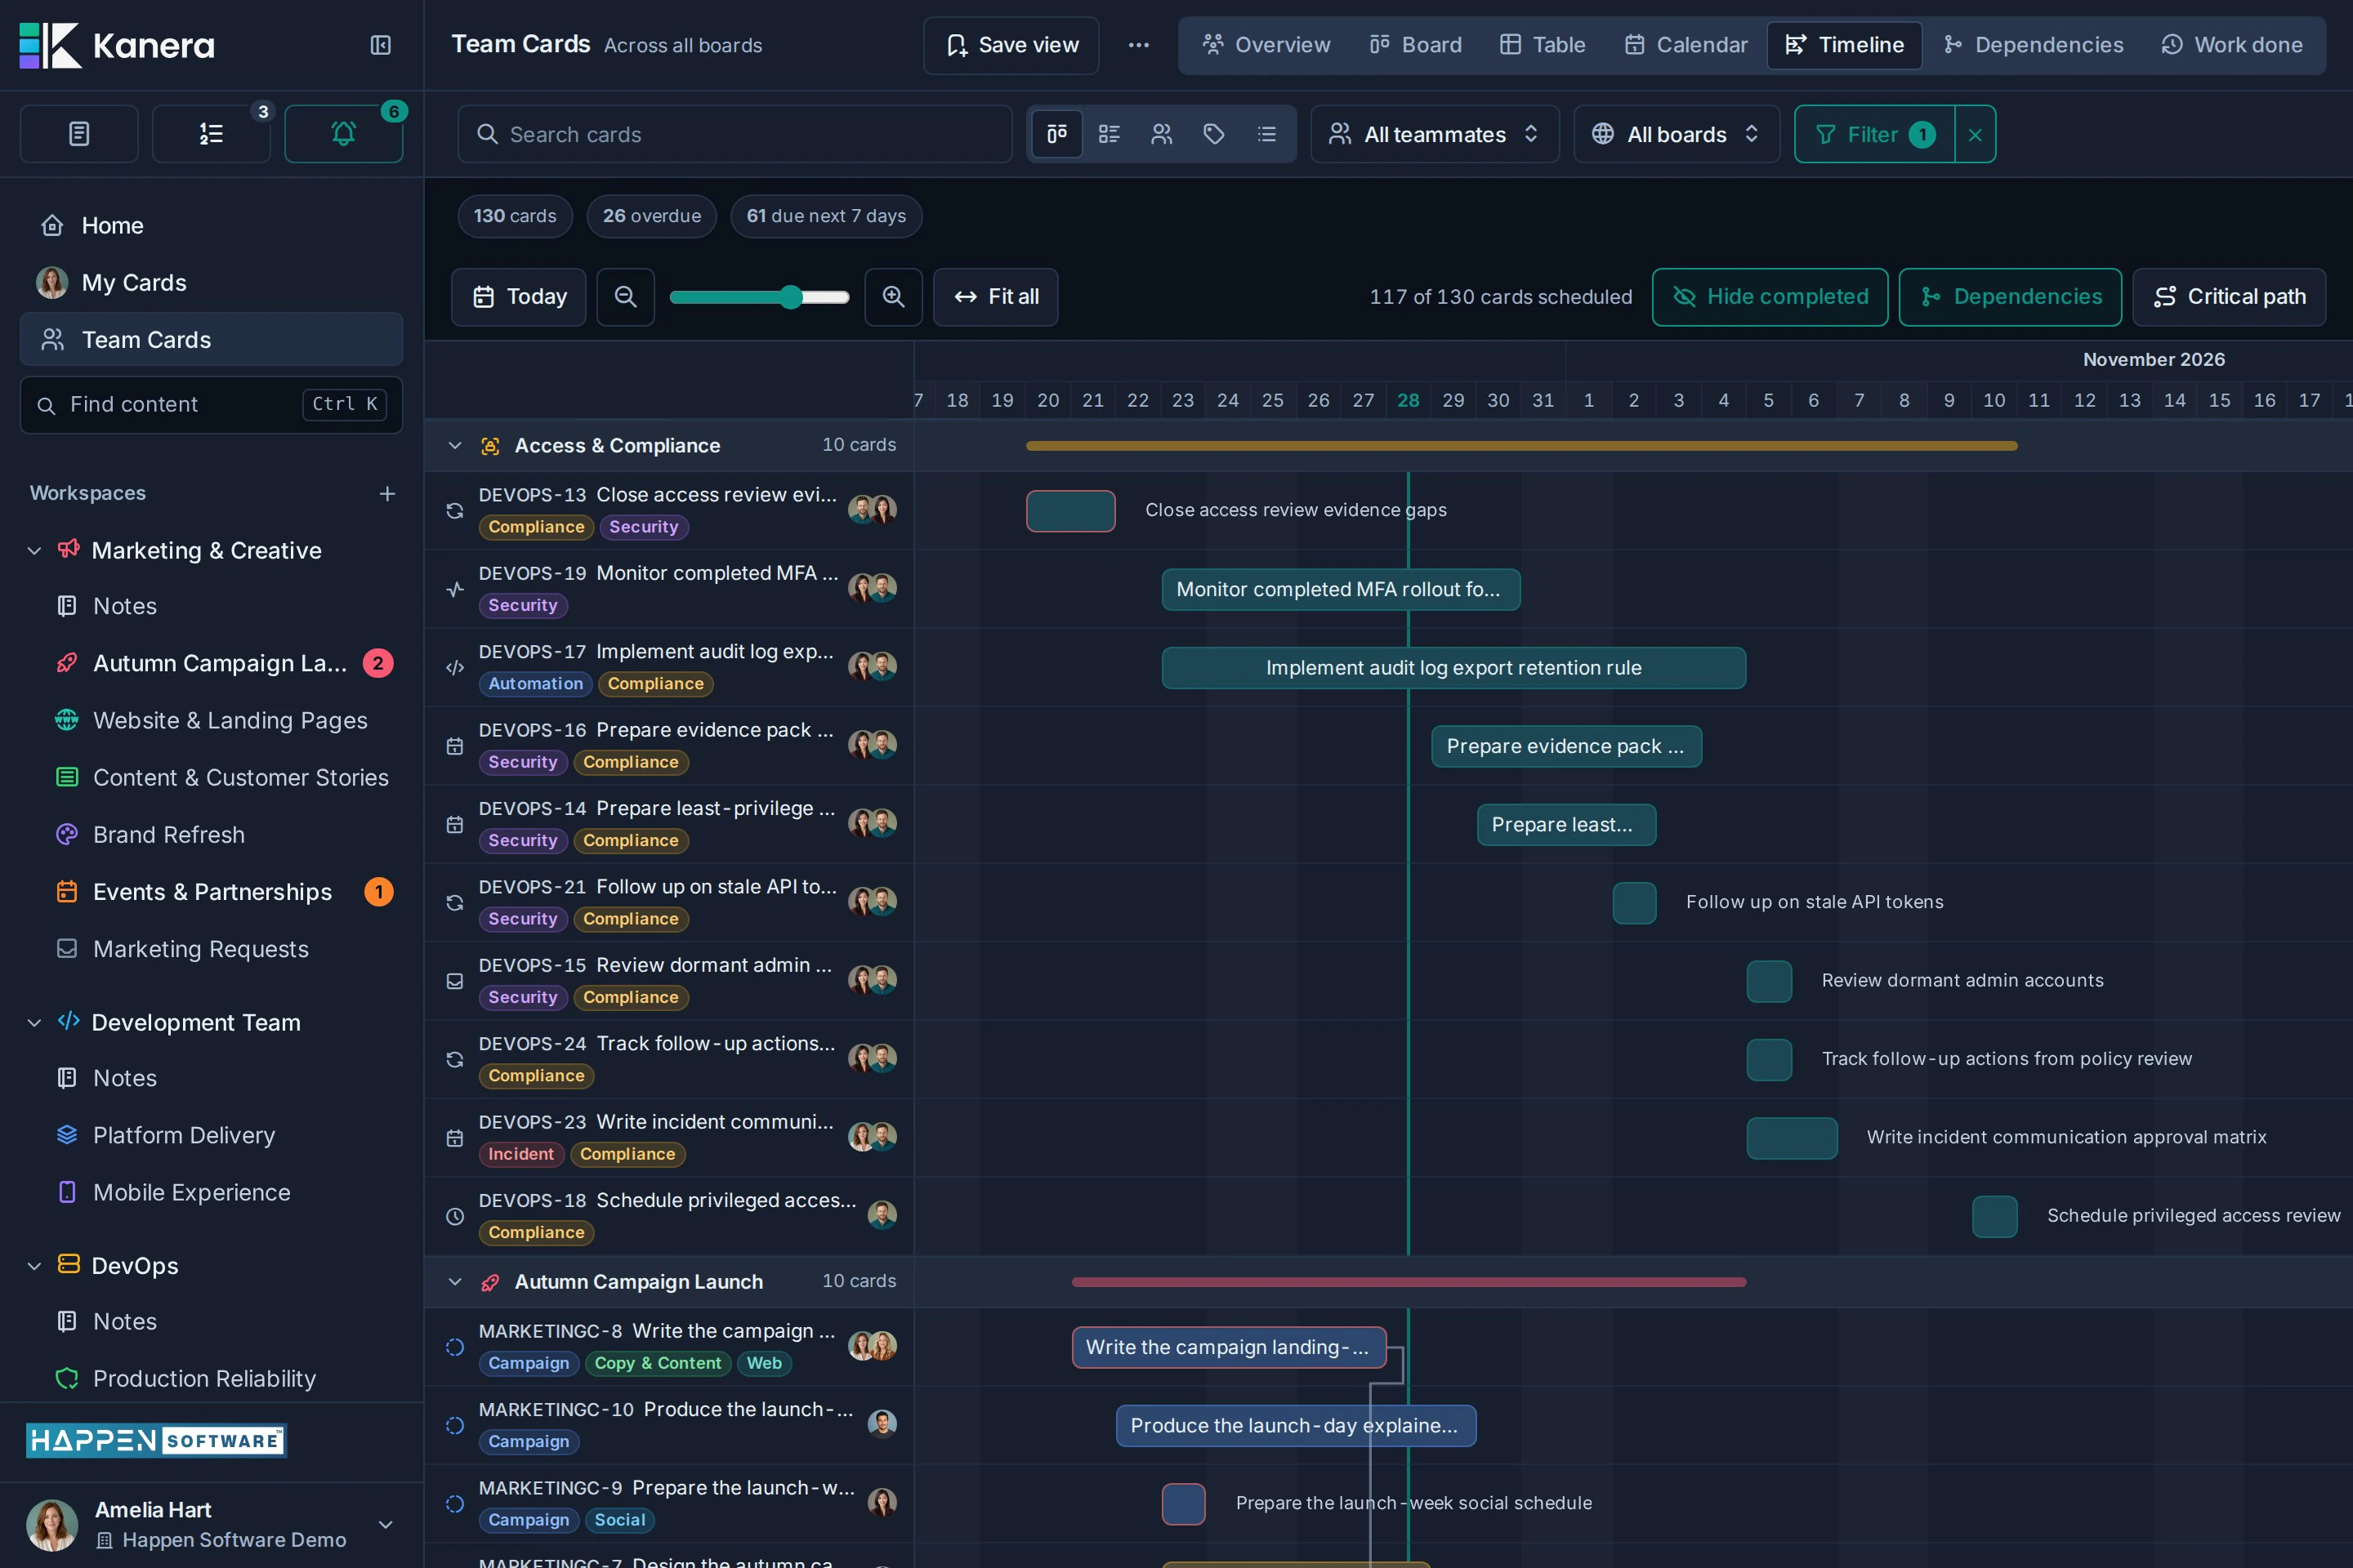Collapse the sidebar panel icon
This screenshot has width=2353, height=1568.
380,45
